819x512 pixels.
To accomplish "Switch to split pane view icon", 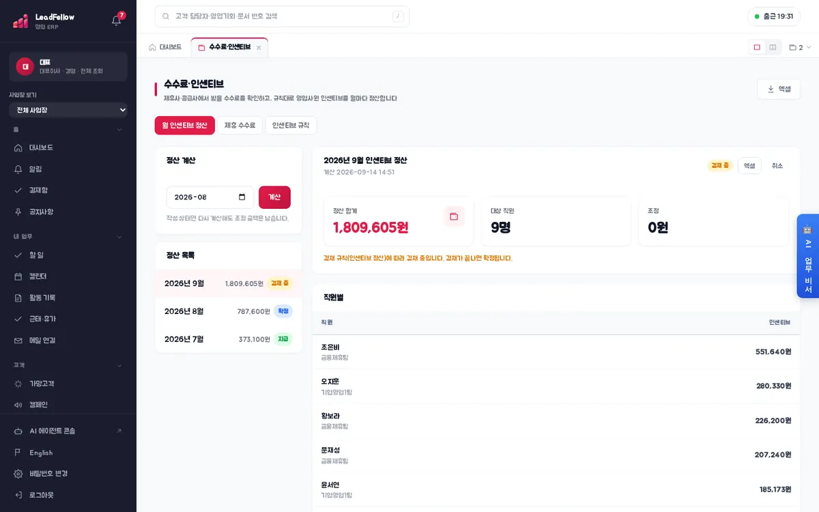I will point(773,47).
